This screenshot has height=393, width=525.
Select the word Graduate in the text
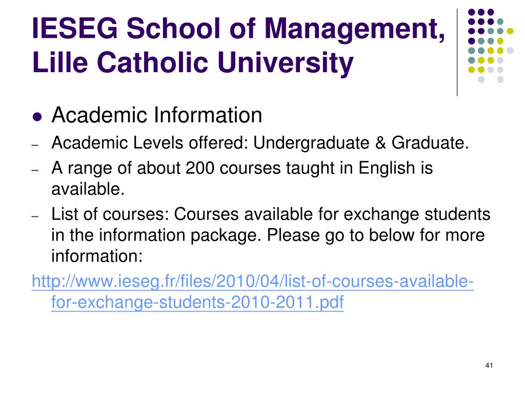click(430, 143)
